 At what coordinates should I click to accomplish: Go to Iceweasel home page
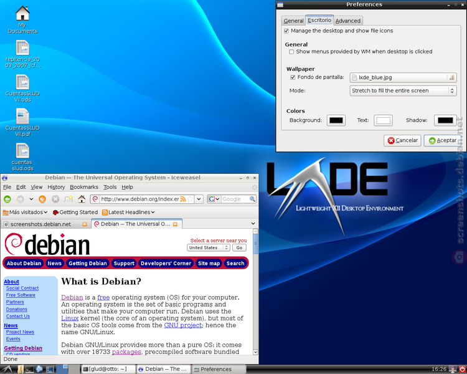pos(82,199)
